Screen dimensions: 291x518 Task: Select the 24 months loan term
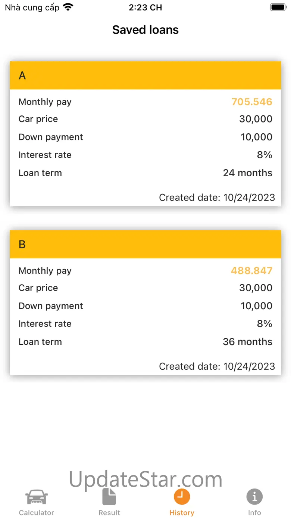pos(248,173)
